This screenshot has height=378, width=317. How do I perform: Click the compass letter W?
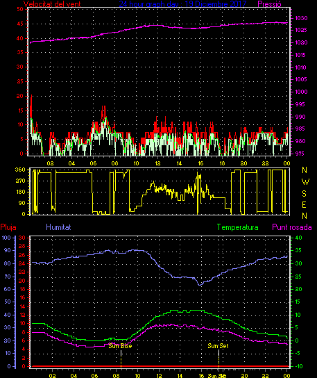tap(305, 182)
